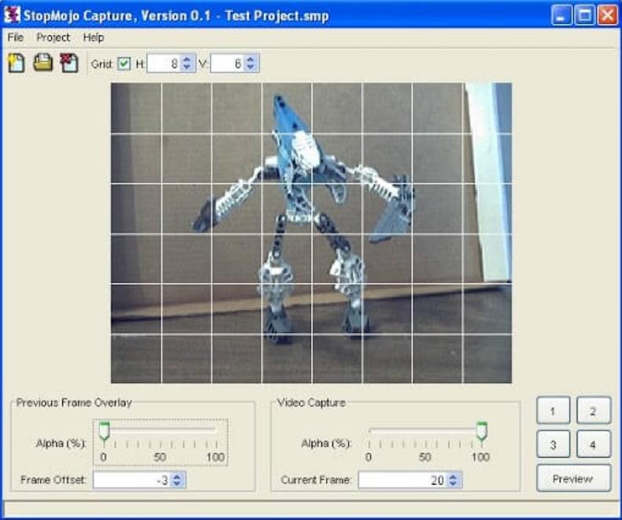Image resolution: width=622 pixels, height=520 pixels.
Task: Minimize the StopMojo Capture window
Action: coord(561,15)
